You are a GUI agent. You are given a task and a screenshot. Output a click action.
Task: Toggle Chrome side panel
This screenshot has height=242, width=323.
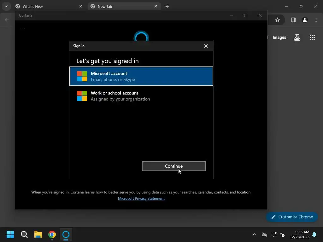(293, 20)
